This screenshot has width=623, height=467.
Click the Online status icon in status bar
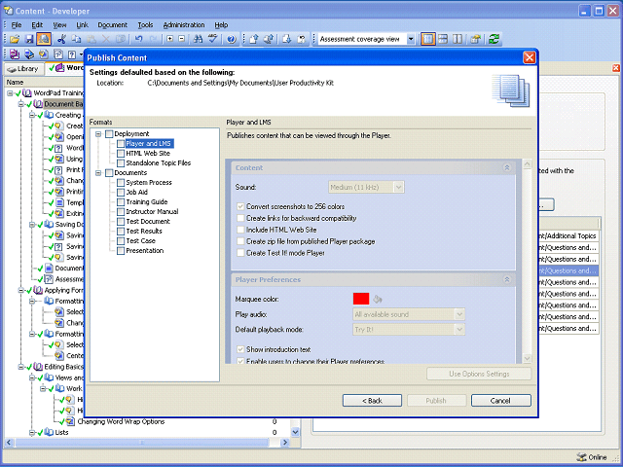(581, 457)
